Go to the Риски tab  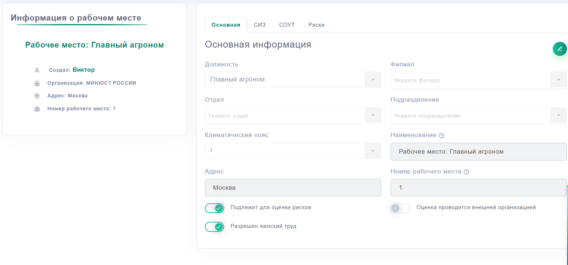(316, 25)
